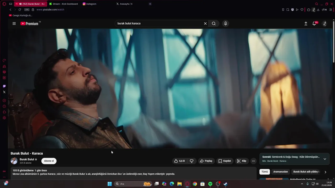Viewport: 335px width, 188px height.
Task: Click the page vertical scrollbar
Action: (x=334, y=41)
